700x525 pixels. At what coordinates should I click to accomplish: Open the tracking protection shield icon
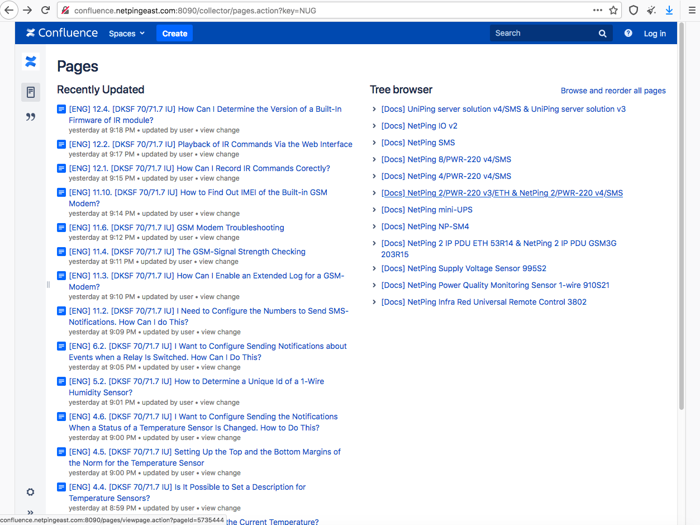pyautogui.click(x=634, y=10)
